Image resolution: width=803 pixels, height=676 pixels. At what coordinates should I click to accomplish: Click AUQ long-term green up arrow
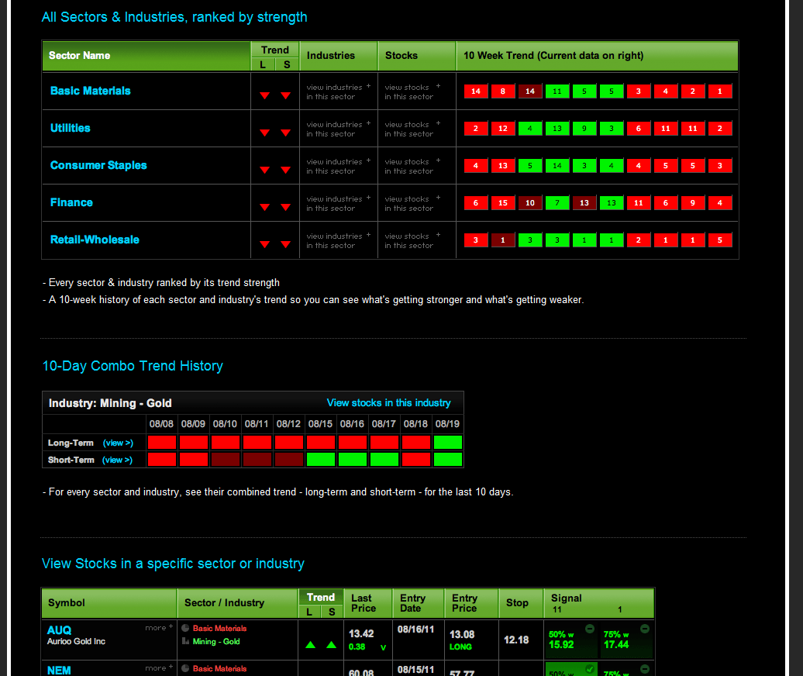pyautogui.click(x=310, y=645)
